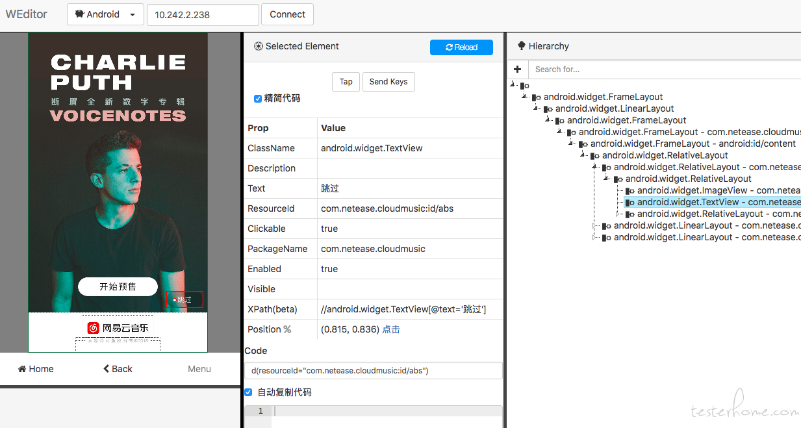Click the 点击 link in Position row

391,329
